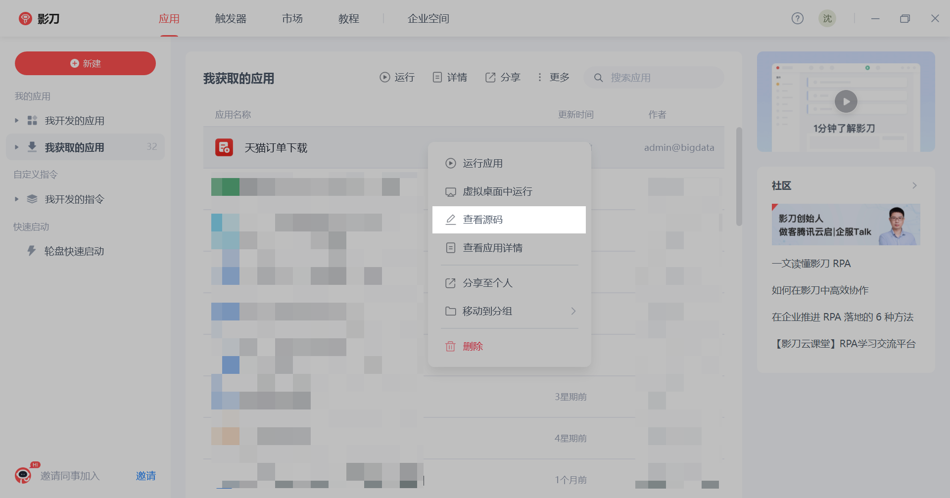
Task: Focus the 搜索应用 search field
Action: [x=654, y=78]
